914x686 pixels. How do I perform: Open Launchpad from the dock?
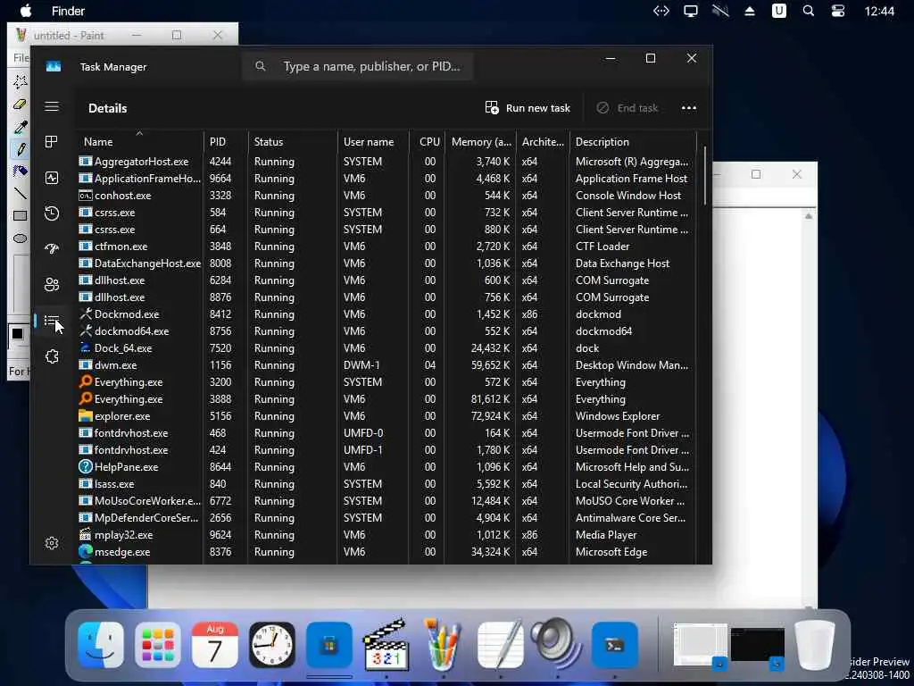point(158,645)
